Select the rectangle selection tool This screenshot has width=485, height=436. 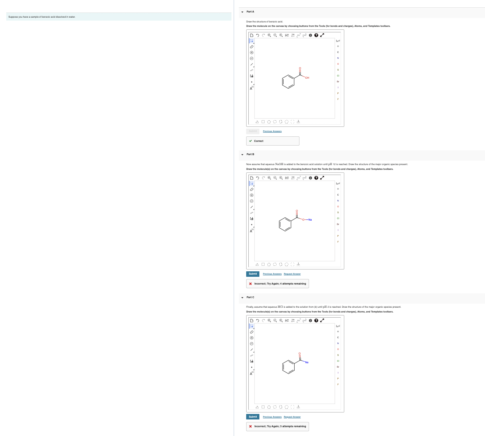(x=252, y=41)
